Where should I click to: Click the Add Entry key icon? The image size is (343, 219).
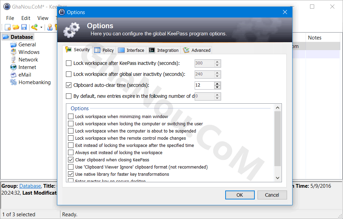point(35,27)
